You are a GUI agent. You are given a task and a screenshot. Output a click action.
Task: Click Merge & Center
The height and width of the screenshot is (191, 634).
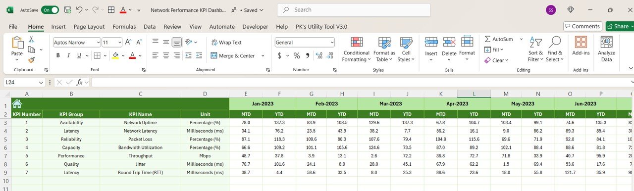[x=233, y=55]
